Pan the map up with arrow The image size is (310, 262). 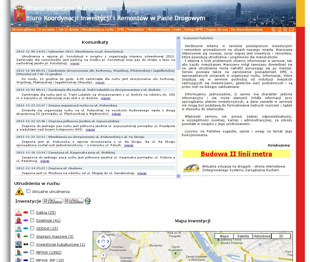coord(103,237)
